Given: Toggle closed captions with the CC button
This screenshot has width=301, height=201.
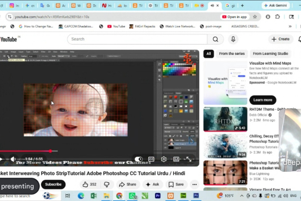Looking at the screenshot, I should pyautogui.click(x=151, y=159).
